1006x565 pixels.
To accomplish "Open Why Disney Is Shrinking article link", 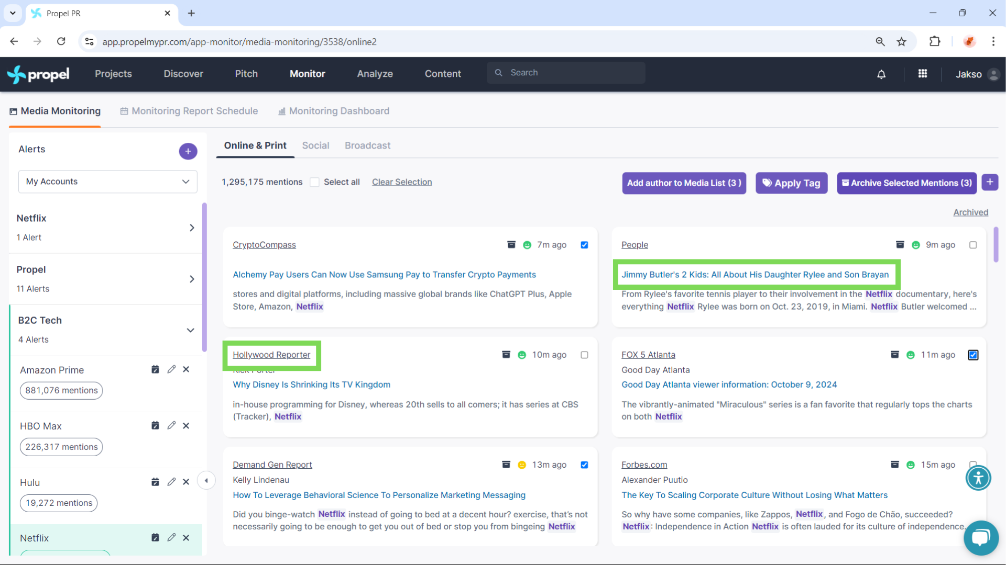I will 311,385.
